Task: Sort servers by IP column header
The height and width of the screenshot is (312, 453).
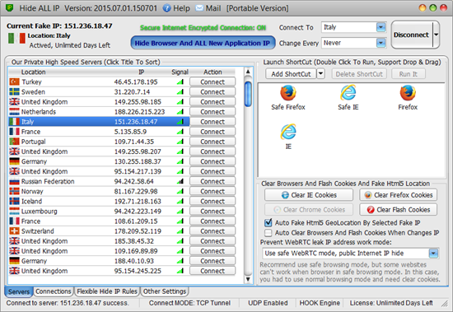Action: pos(142,72)
